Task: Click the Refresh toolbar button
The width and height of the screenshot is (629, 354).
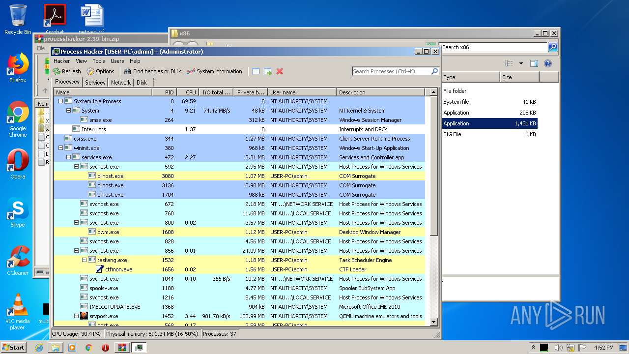Action: tap(67, 71)
